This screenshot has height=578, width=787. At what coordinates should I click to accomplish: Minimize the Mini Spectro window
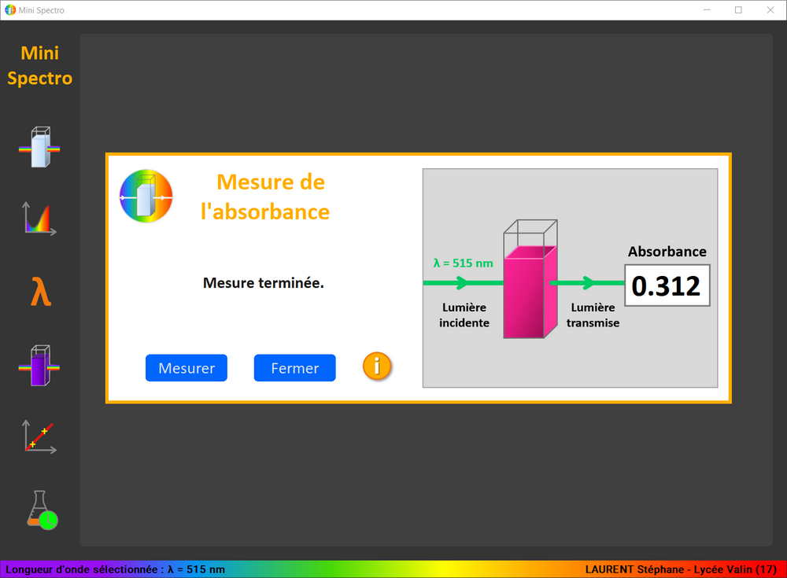pyautogui.click(x=707, y=10)
